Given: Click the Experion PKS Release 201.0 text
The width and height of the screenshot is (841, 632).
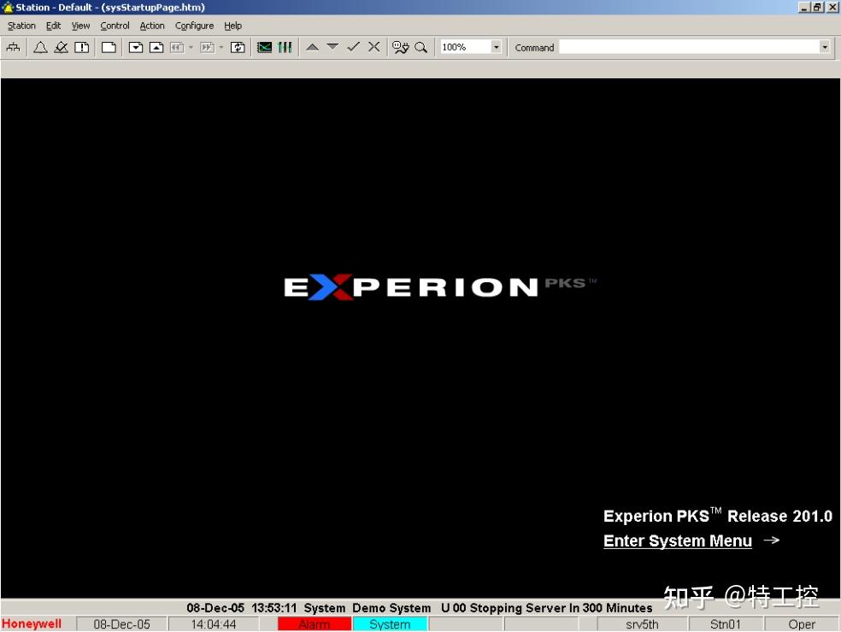Looking at the screenshot, I should tap(718, 516).
